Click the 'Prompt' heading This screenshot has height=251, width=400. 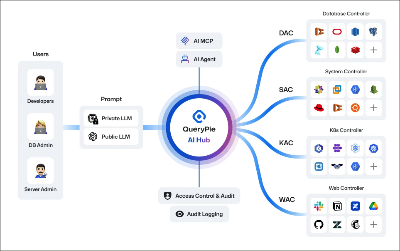tap(111, 99)
